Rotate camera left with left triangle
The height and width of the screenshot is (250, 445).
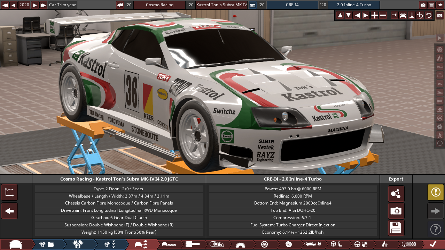click(x=357, y=15)
